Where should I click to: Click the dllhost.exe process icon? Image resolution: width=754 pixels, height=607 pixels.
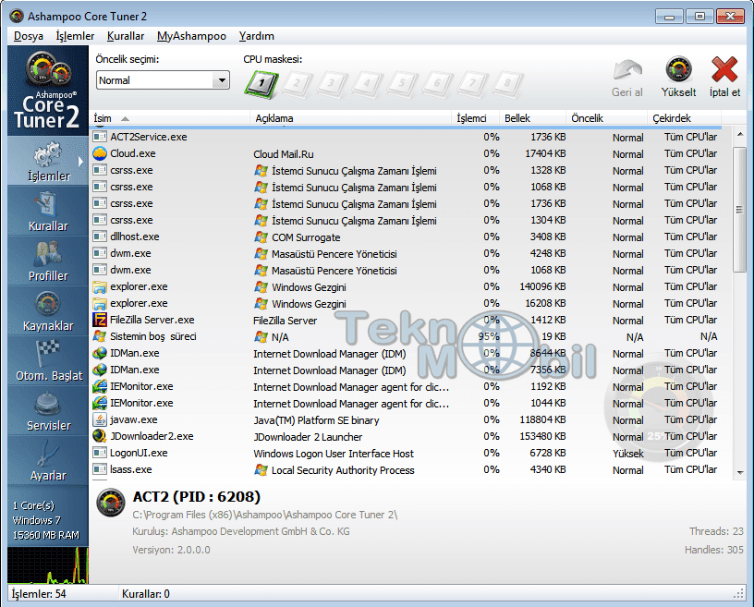click(x=100, y=237)
